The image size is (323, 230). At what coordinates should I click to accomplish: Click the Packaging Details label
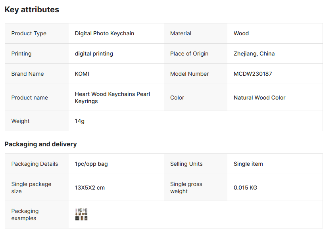35,164
